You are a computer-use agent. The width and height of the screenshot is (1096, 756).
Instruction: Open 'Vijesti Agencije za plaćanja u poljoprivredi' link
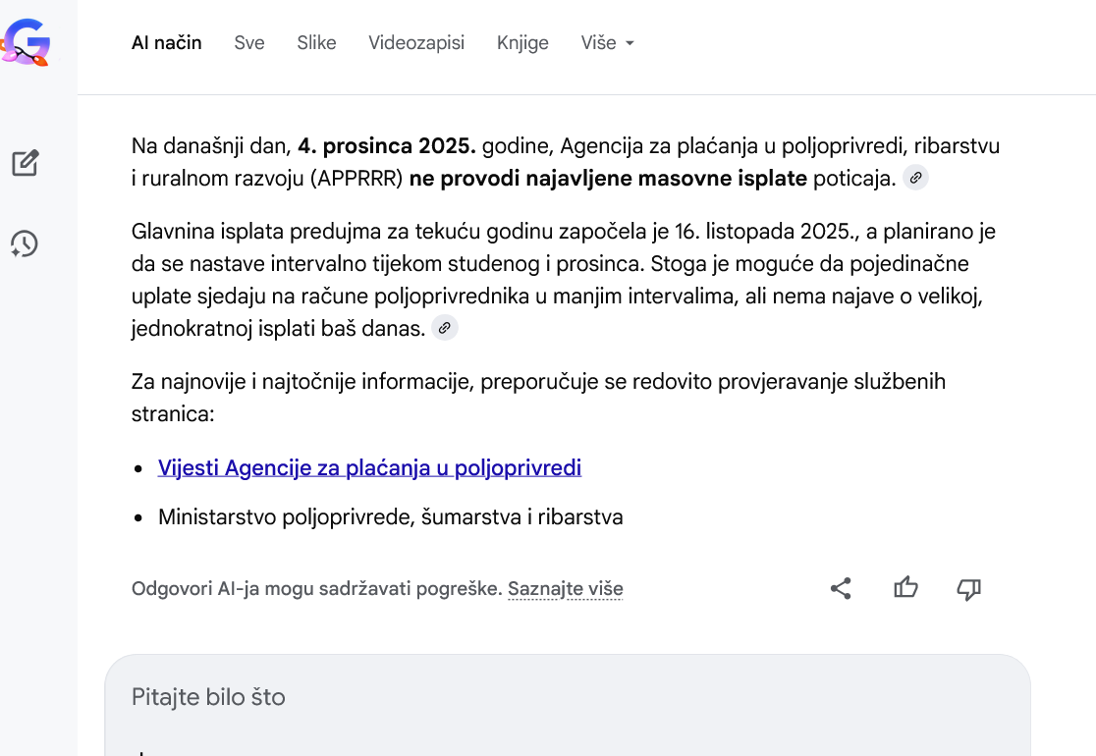370,467
